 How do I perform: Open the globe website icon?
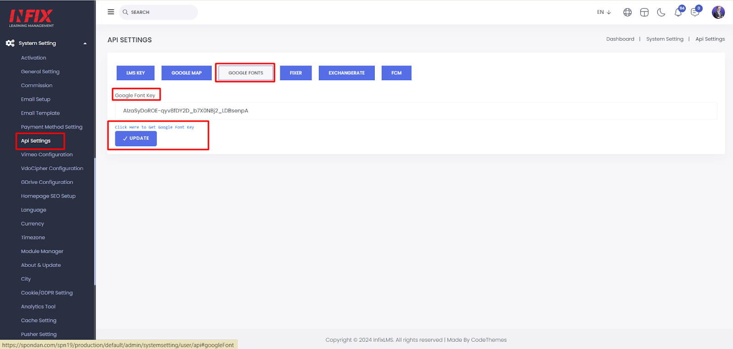pyautogui.click(x=628, y=12)
